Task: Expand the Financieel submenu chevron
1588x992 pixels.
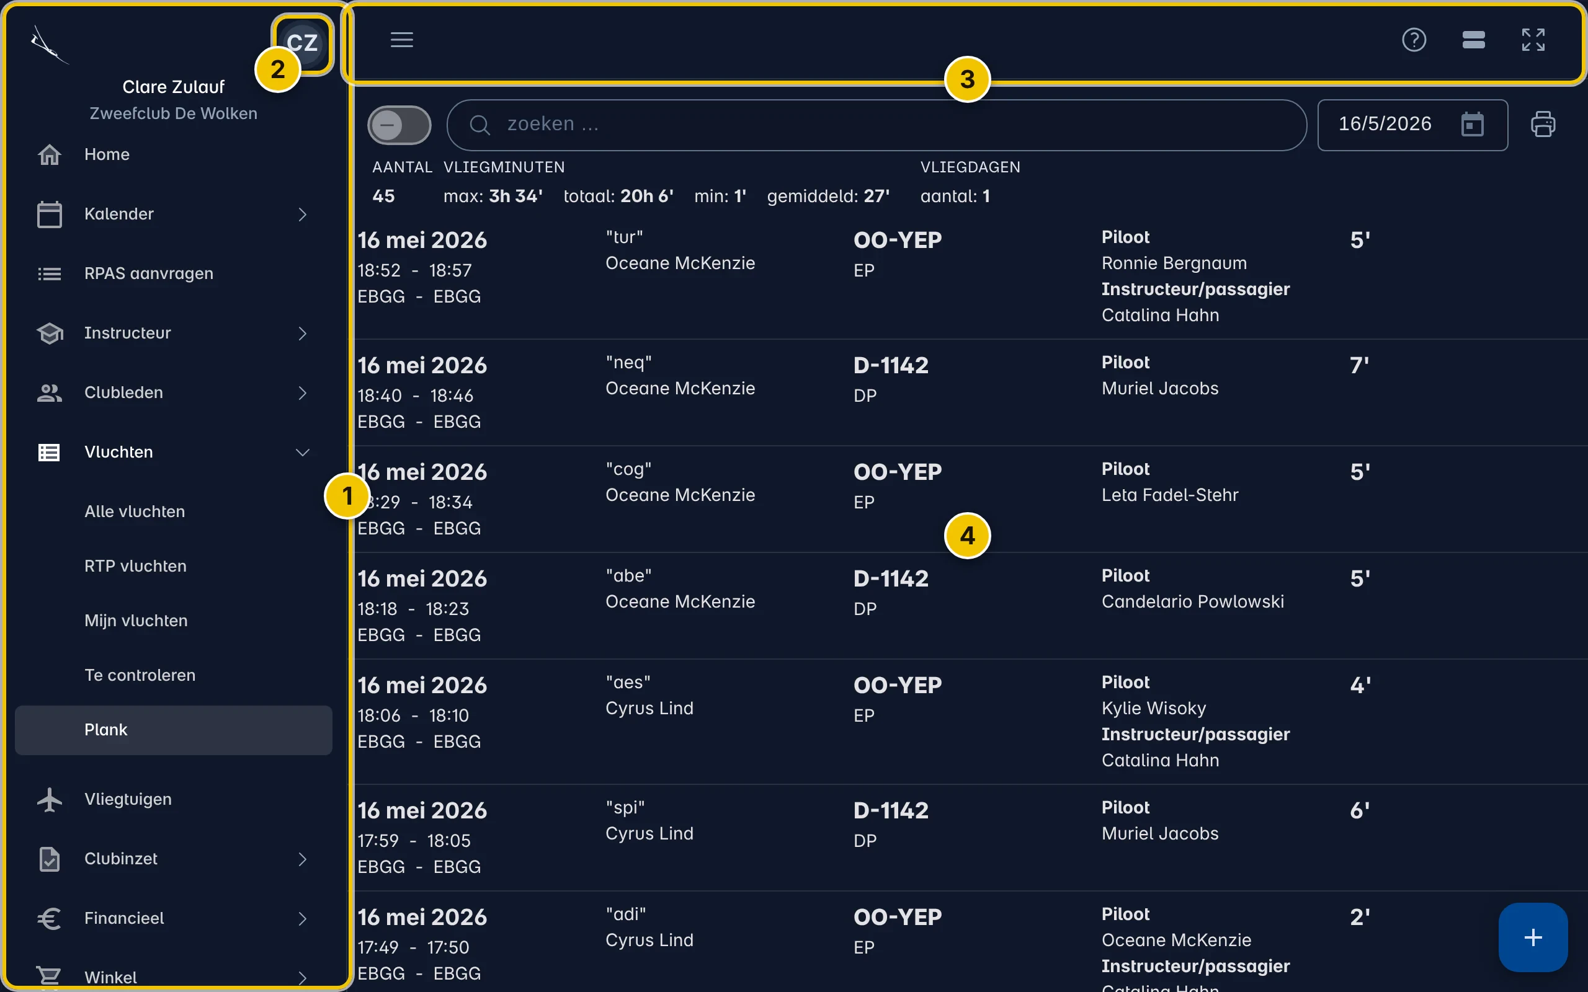Action: pyautogui.click(x=302, y=918)
